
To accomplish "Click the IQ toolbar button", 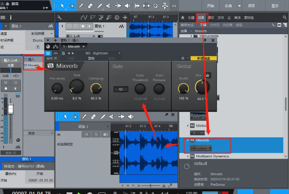I will point(174,6).
